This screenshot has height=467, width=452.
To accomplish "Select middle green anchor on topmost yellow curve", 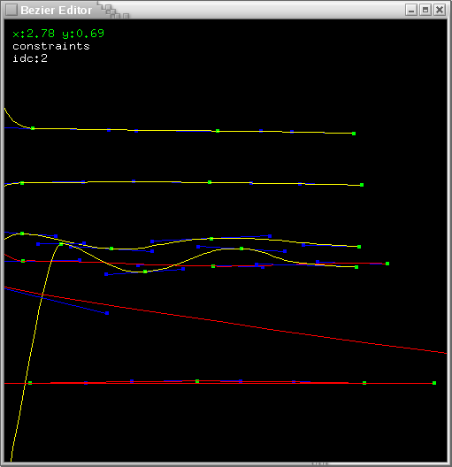I will coord(218,131).
